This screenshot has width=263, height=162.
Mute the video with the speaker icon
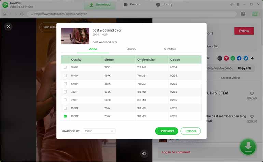144,153
